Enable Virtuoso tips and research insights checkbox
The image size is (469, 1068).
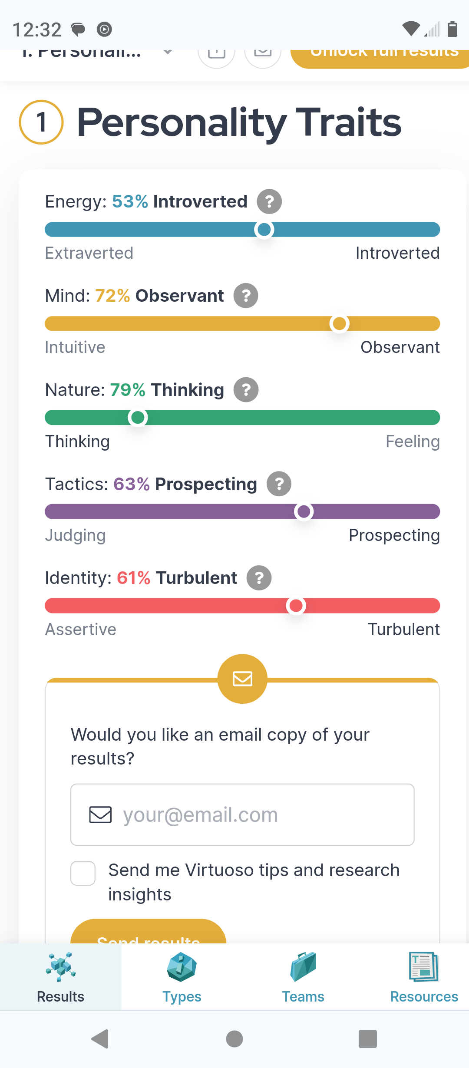tap(83, 873)
